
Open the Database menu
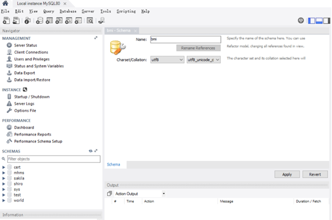click(68, 11)
